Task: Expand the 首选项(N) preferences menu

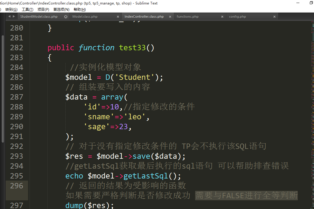Action: 61,10
